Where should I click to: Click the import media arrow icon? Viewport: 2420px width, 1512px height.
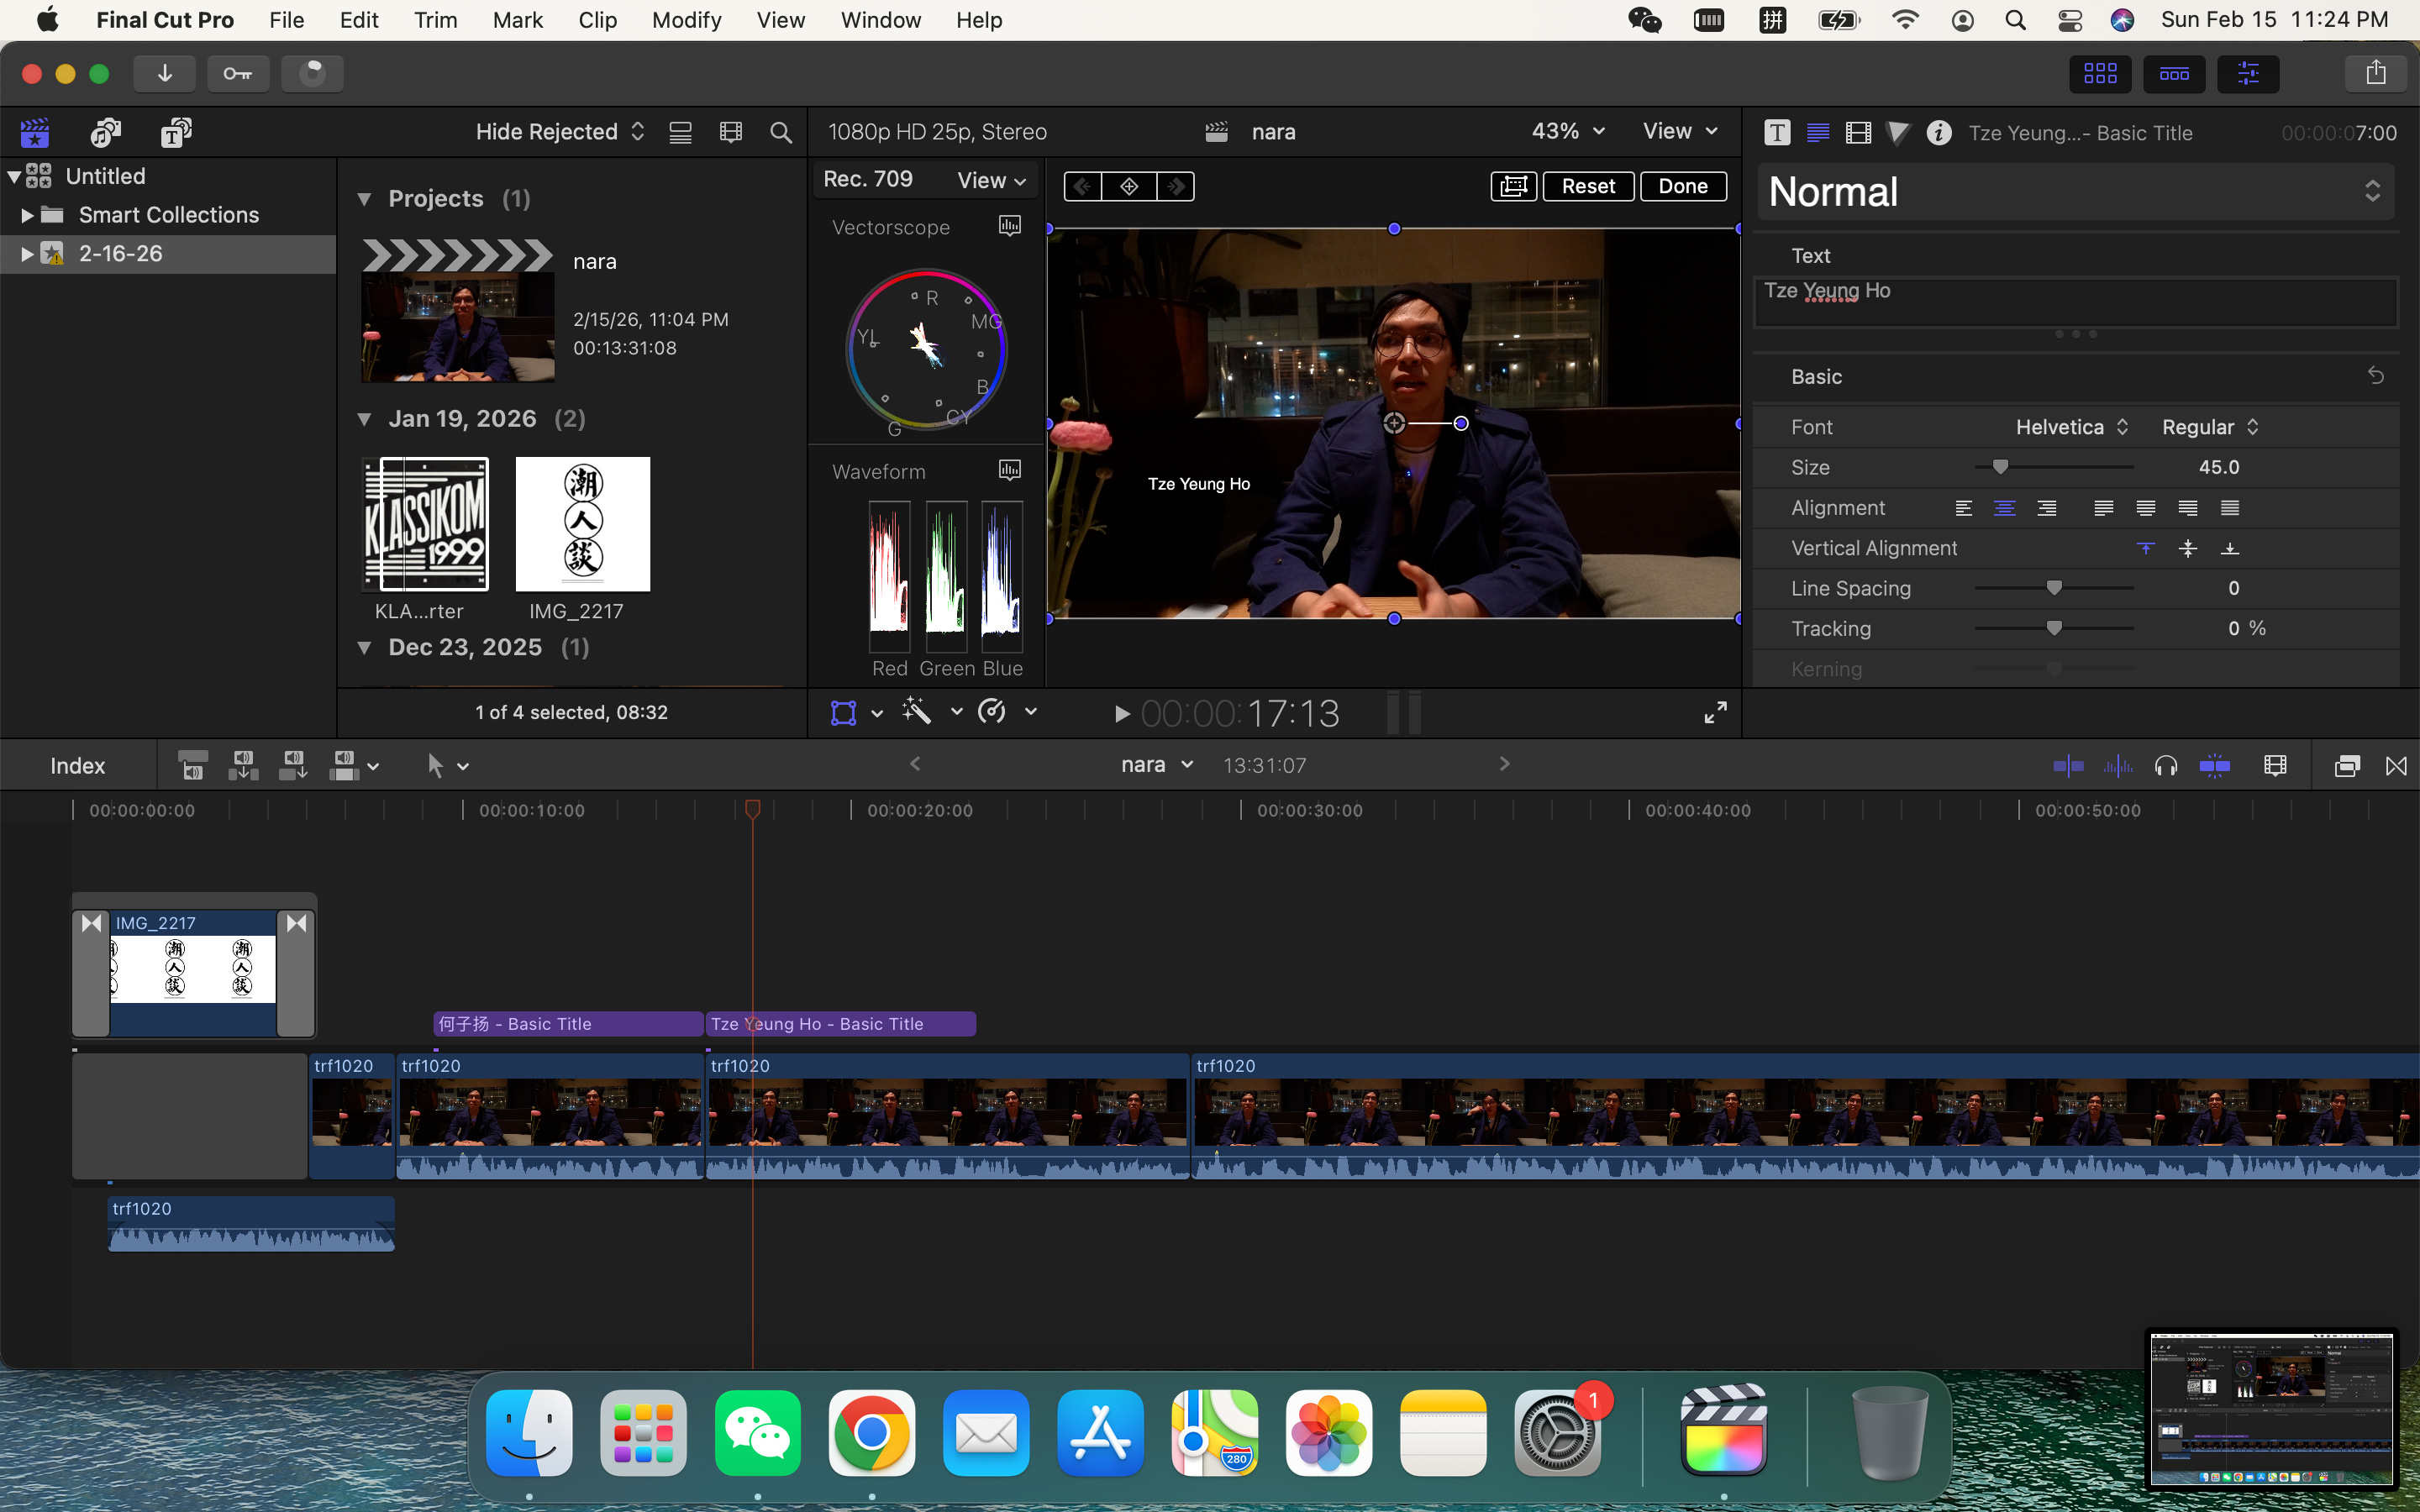point(165,74)
